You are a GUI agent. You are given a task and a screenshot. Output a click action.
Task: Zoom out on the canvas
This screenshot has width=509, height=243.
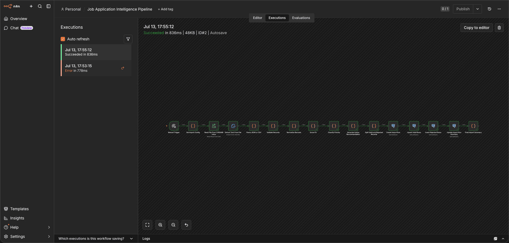point(173,225)
